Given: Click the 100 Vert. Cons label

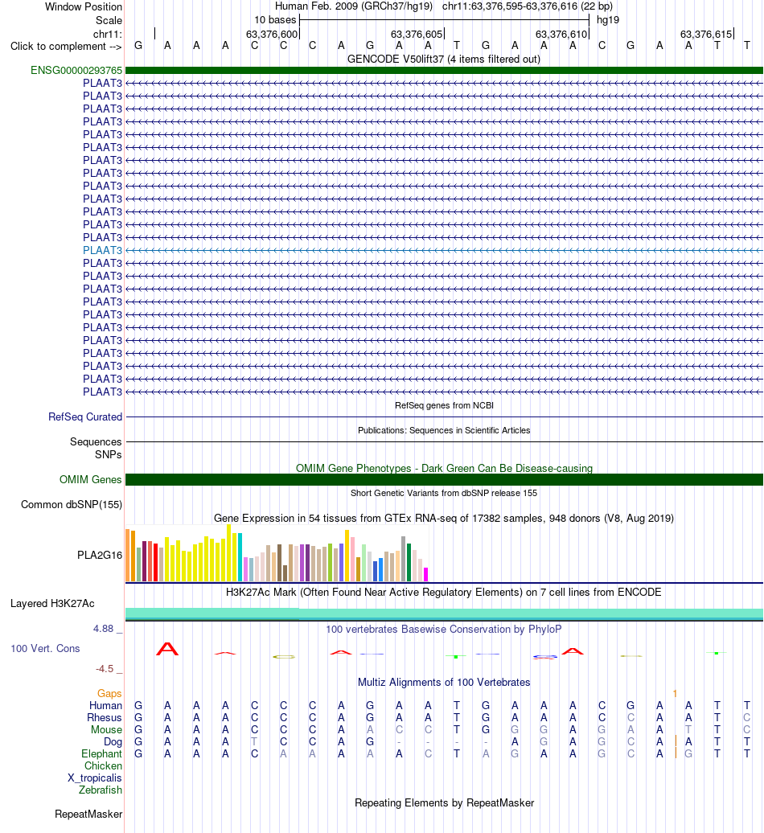Looking at the screenshot, I should (45, 648).
